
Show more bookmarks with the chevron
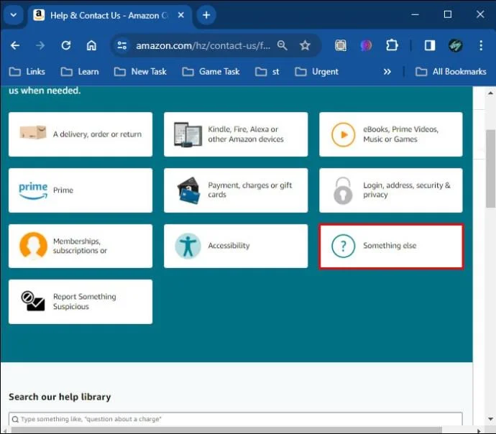387,71
